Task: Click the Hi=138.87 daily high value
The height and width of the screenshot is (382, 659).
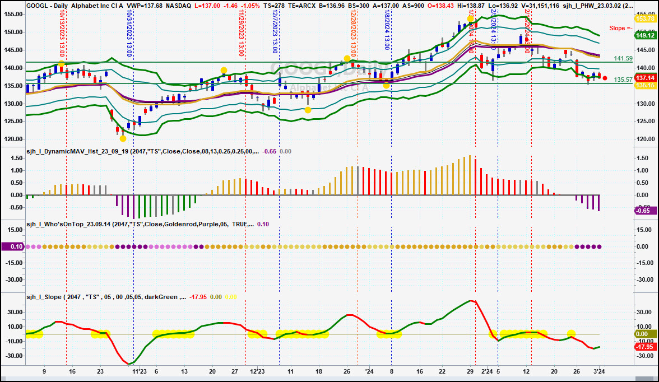Action: pyautogui.click(x=471, y=6)
